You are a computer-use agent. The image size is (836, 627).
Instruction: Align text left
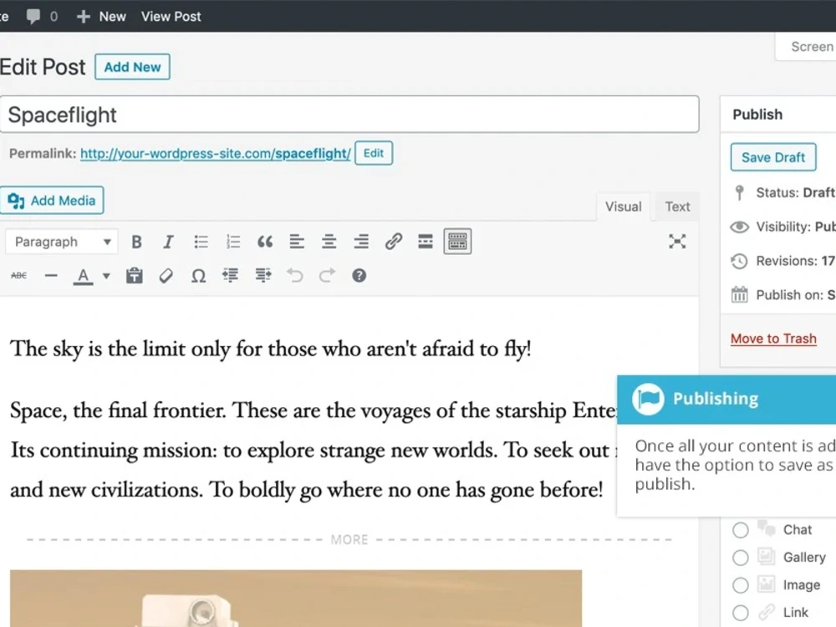[x=297, y=242]
